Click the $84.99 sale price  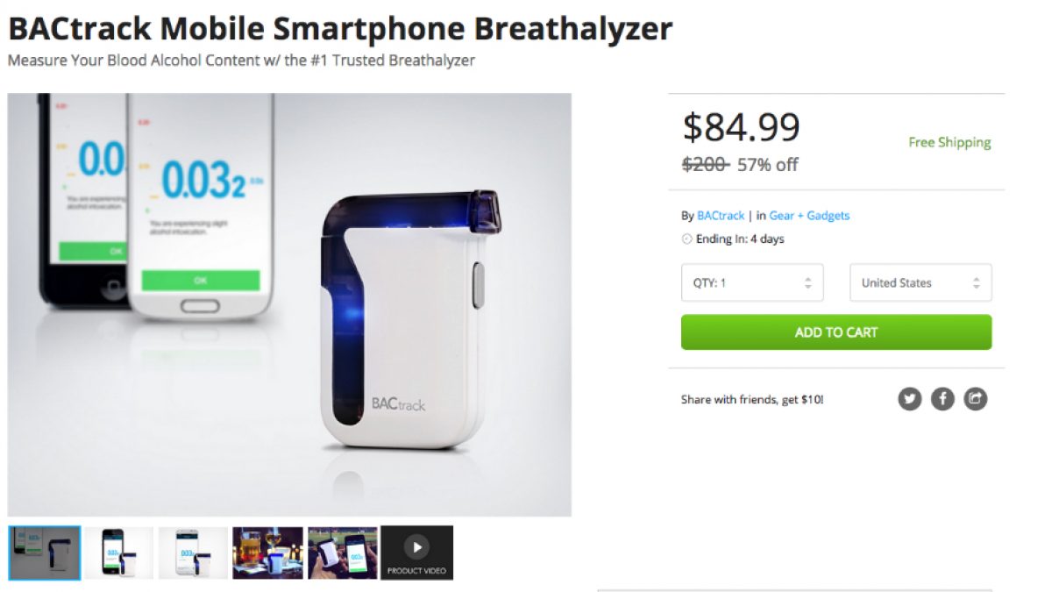tap(742, 128)
